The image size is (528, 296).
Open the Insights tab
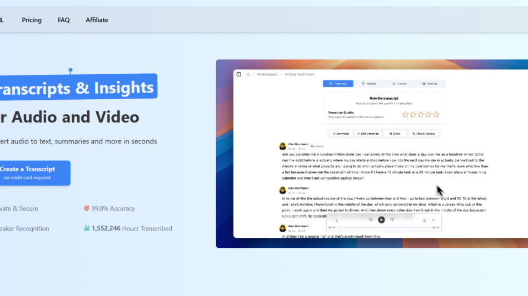tap(368, 84)
